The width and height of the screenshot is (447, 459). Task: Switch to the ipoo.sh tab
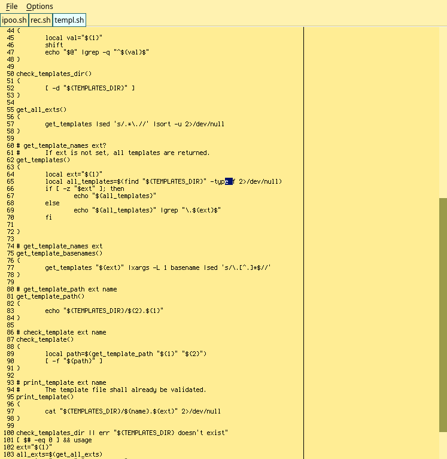click(14, 20)
